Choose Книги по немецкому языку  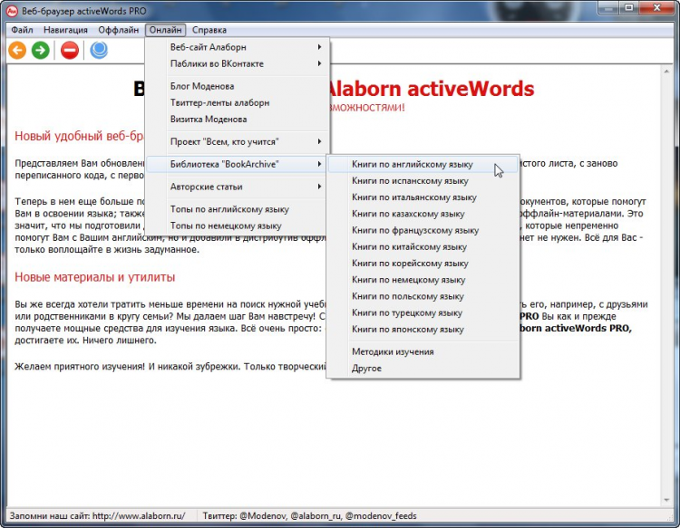pos(423,280)
